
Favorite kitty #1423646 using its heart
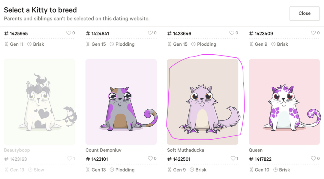(232, 33)
